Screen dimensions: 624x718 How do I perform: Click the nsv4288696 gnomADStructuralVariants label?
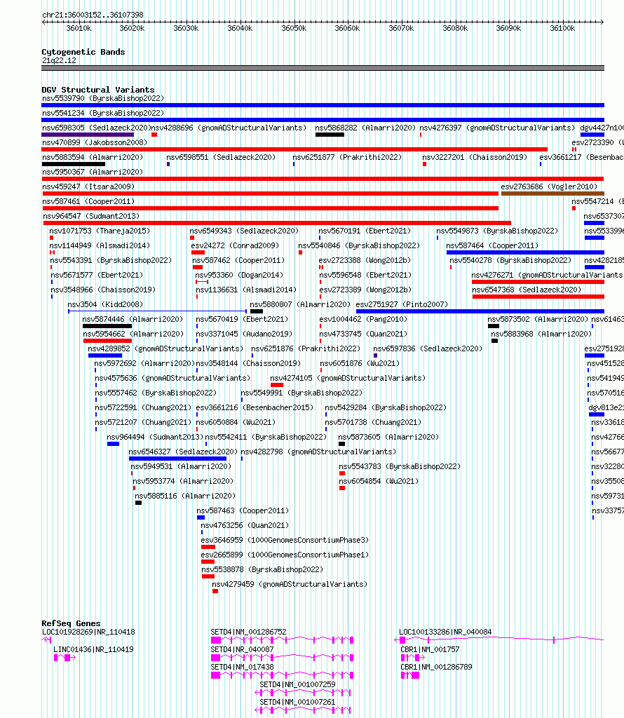pos(229,128)
